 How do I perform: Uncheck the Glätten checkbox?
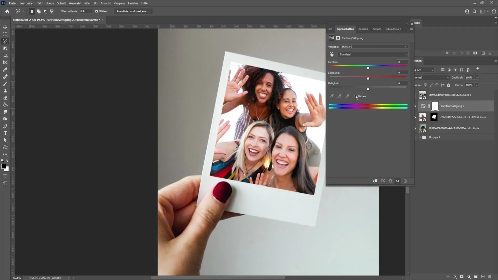pos(96,11)
